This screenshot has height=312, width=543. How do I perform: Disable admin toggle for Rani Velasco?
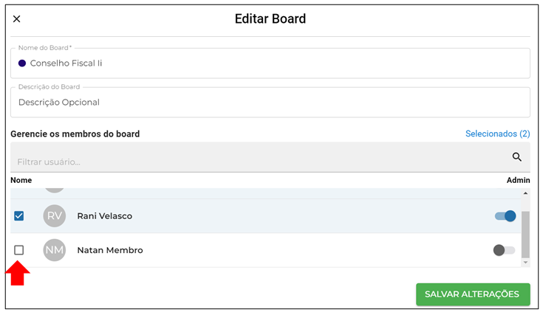[x=505, y=216]
